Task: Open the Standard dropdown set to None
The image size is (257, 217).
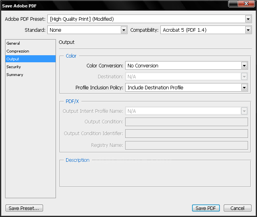Action: tap(87, 30)
